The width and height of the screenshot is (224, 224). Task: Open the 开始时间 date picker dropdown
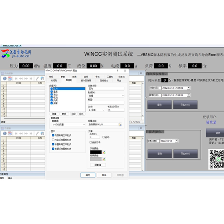189,88
